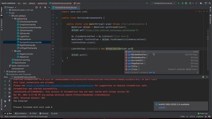The width and height of the screenshot is (212, 119).
Task: Click the run gutter arrow beside main method
Action: 57,24
